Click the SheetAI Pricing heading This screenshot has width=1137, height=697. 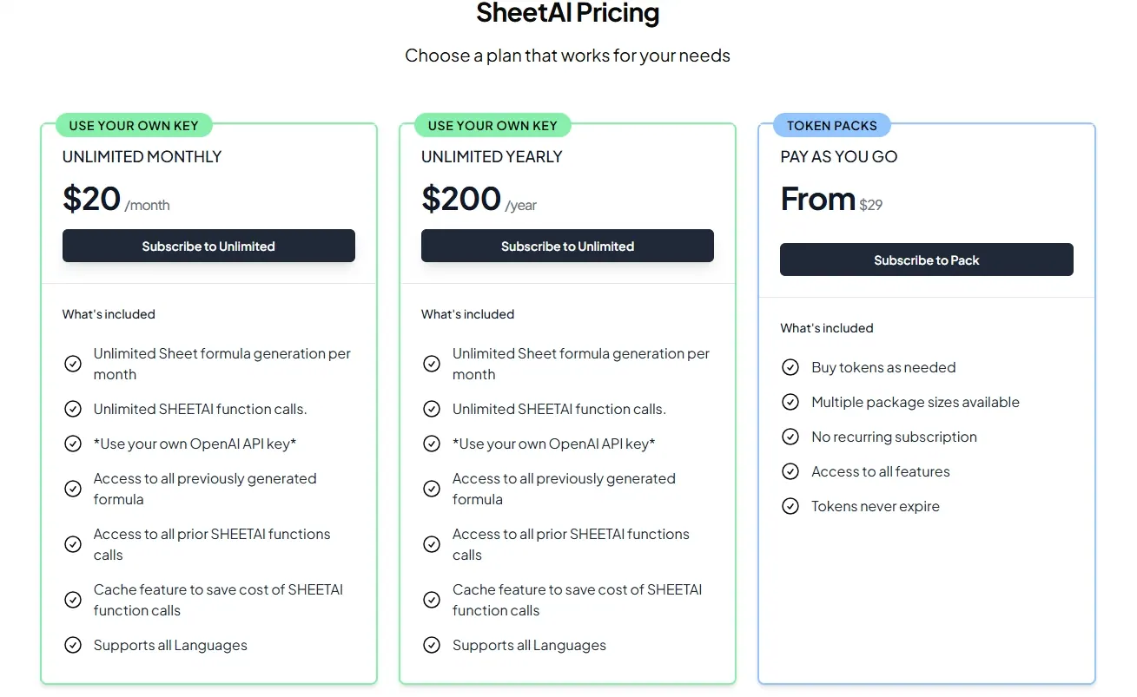tap(567, 14)
